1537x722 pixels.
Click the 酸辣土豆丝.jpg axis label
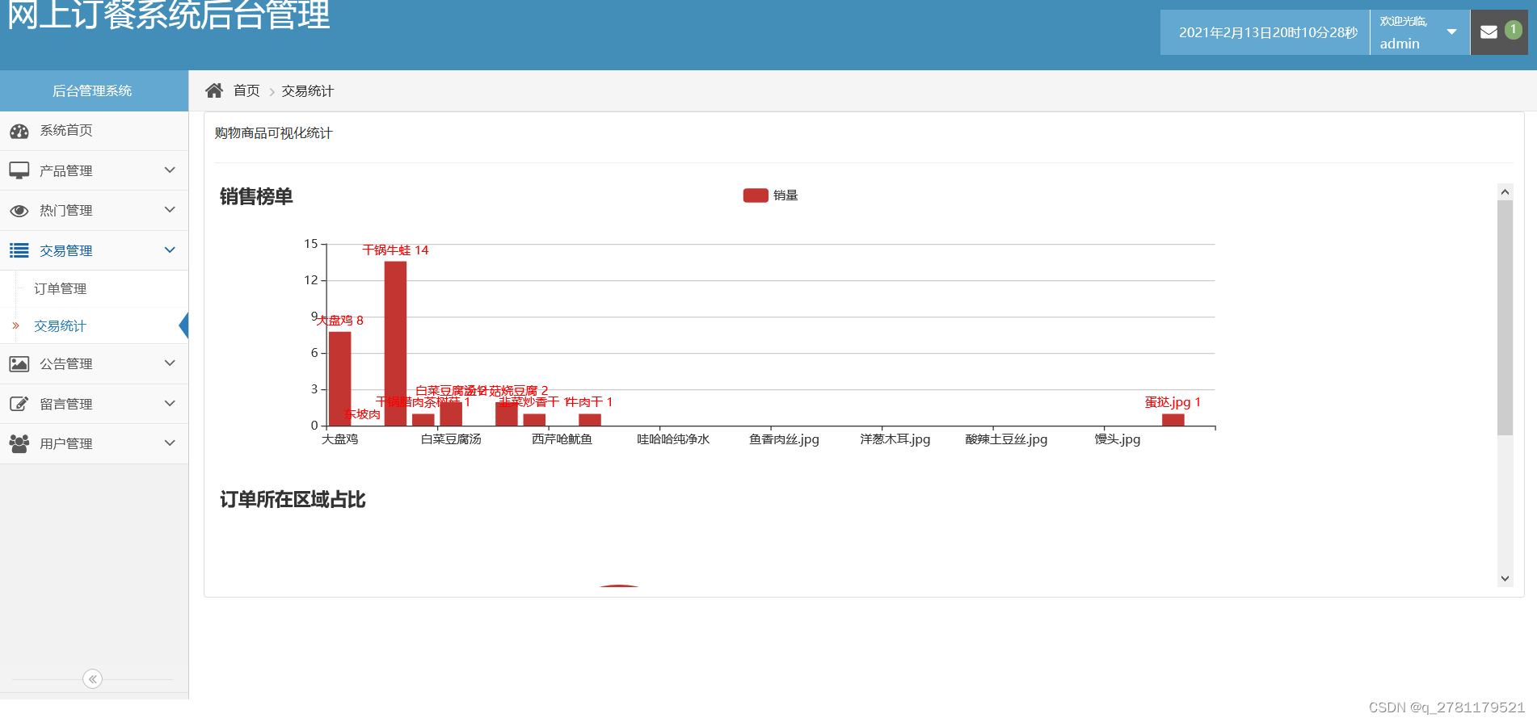click(1006, 439)
